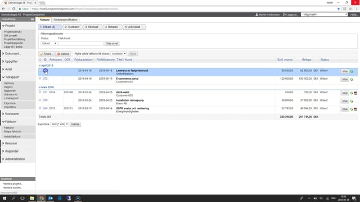Click the sidebar header menu icon
The image size is (360, 202).
(33, 19)
